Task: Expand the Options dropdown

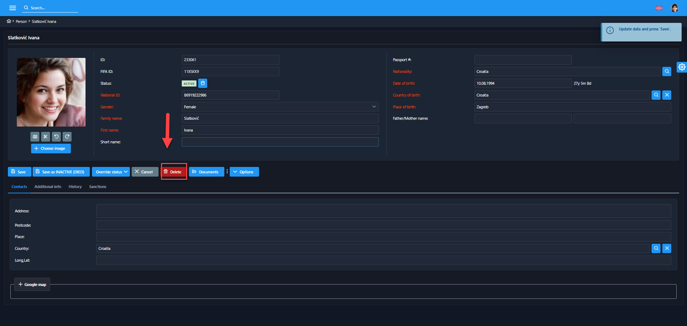Action: (x=244, y=172)
